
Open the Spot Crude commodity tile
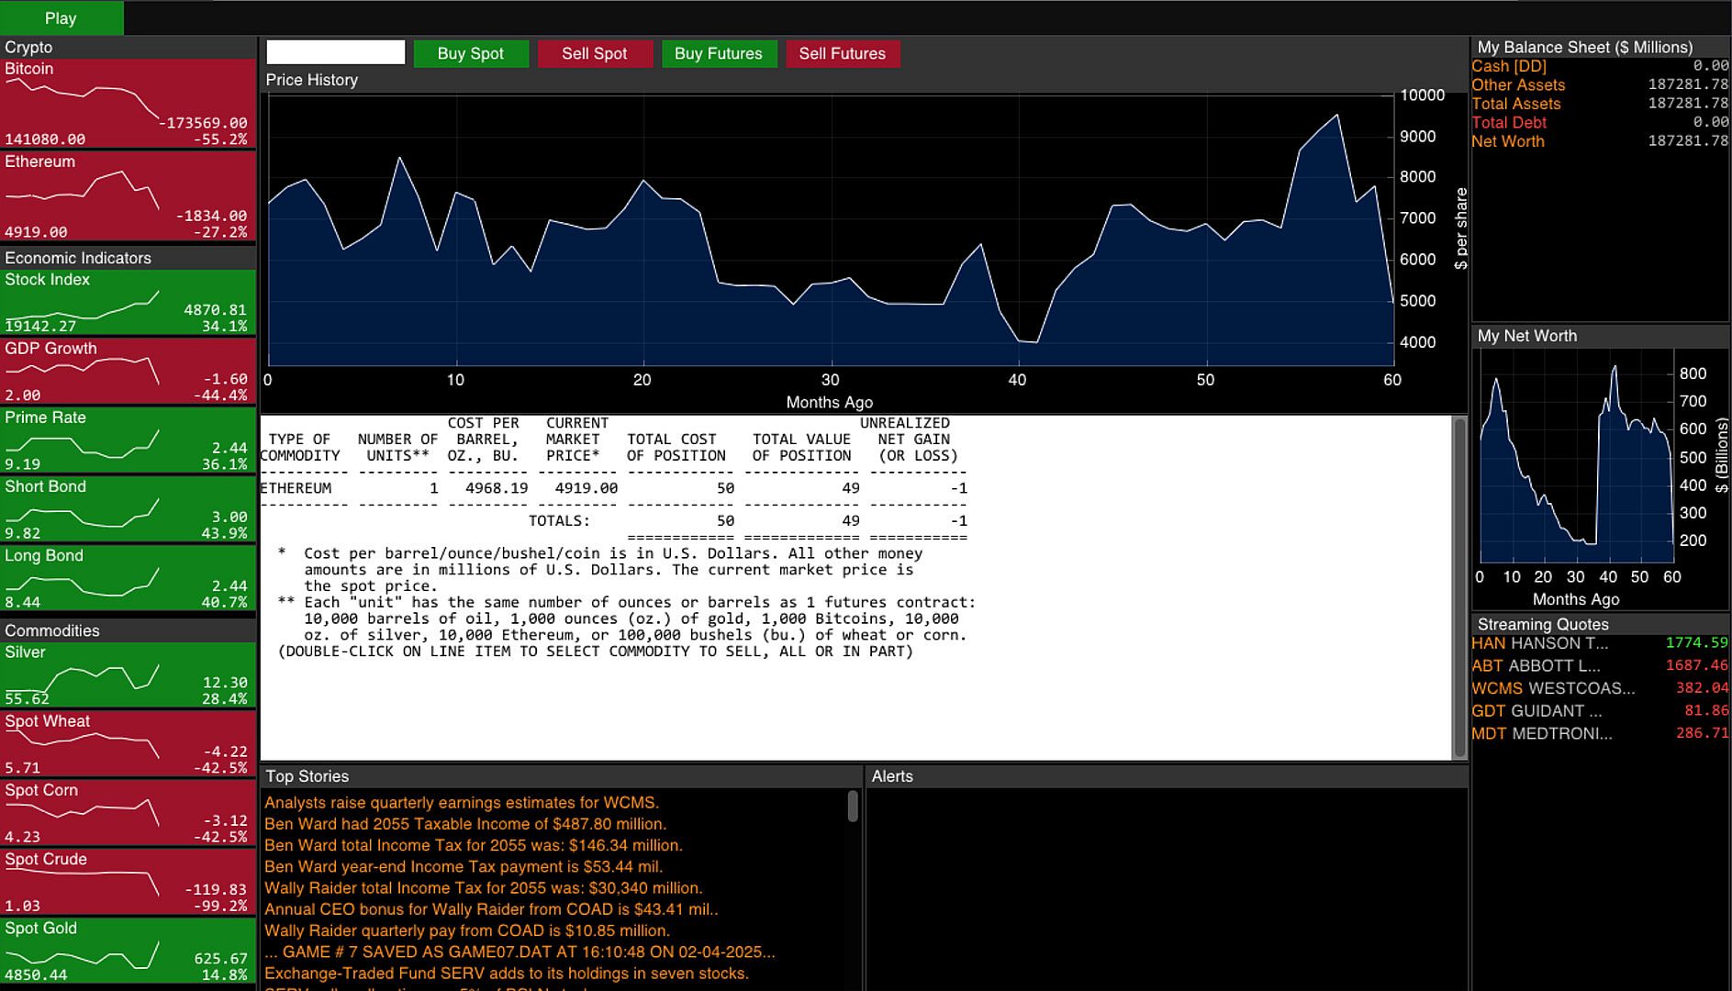click(128, 883)
